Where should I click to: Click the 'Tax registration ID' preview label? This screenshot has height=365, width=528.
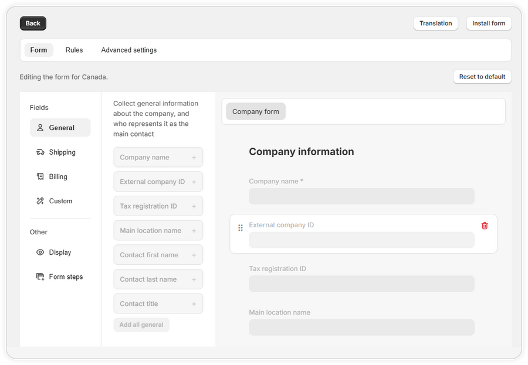point(277,269)
